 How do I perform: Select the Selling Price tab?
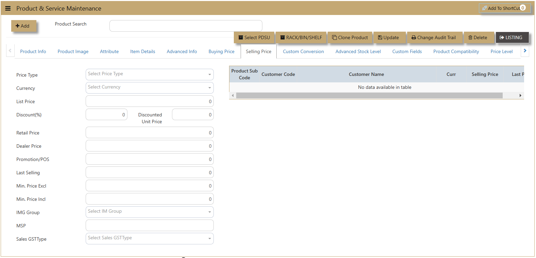[x=259, y=51]
